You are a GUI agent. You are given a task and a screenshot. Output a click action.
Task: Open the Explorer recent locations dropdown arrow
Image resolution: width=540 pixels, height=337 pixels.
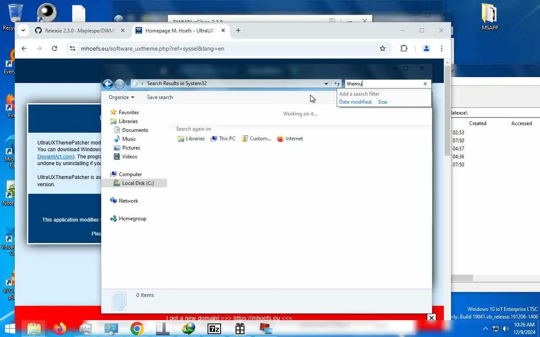(x=128, y=84)
